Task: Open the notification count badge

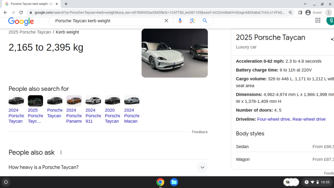Action: 306,182
